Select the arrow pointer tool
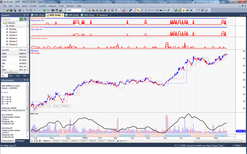 138,10
